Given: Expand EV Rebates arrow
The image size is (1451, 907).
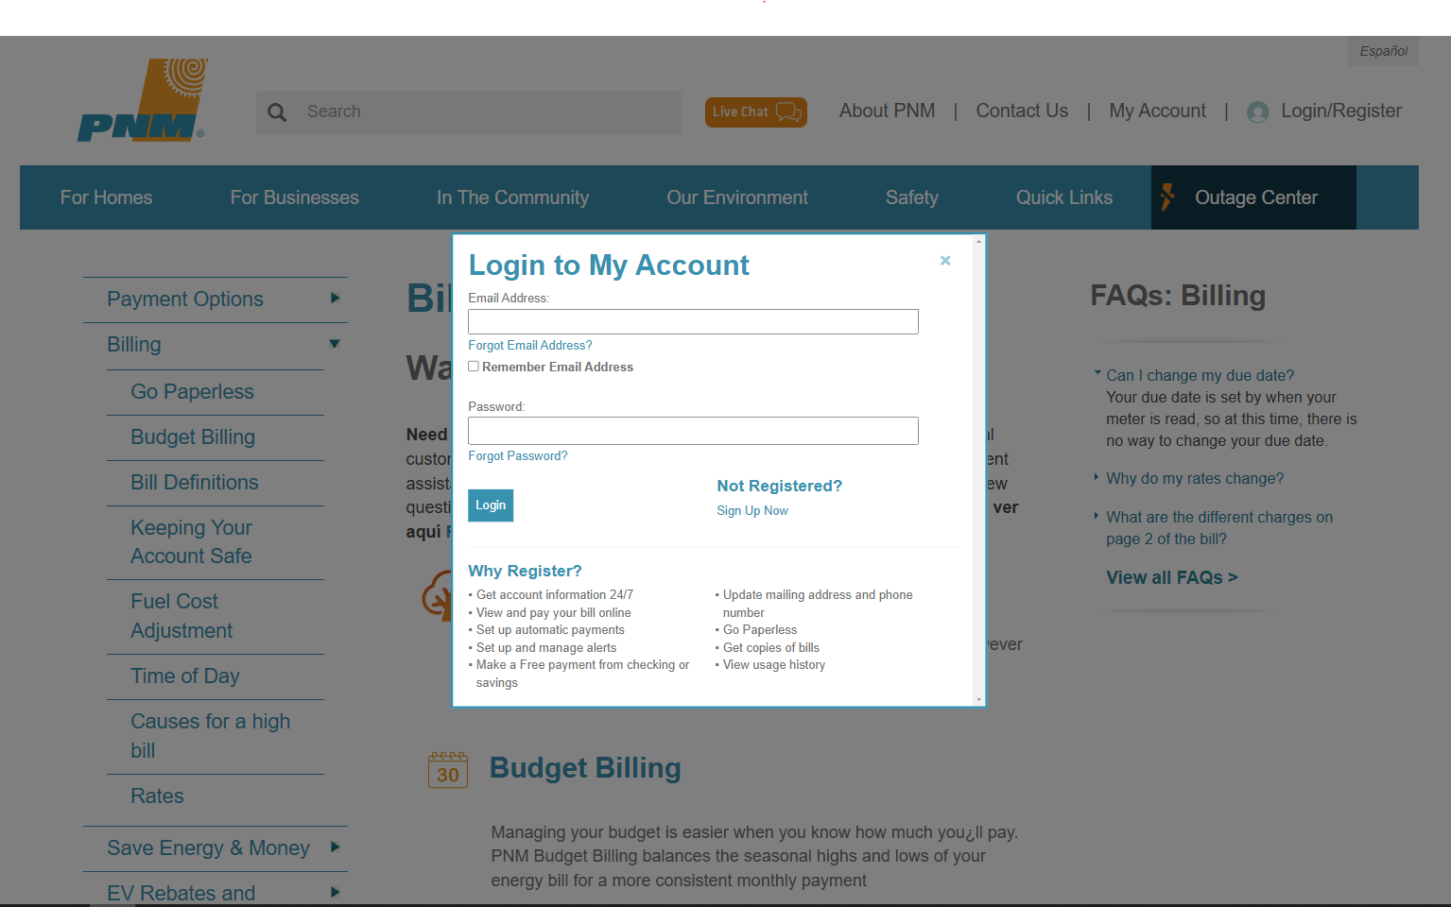Looking at the screenshot, I should point(335,893).
